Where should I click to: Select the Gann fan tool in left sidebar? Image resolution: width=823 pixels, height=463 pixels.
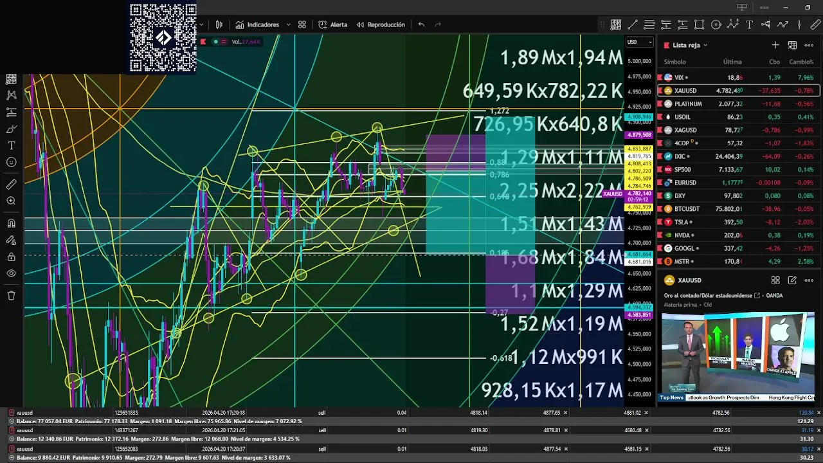(11, 78)
